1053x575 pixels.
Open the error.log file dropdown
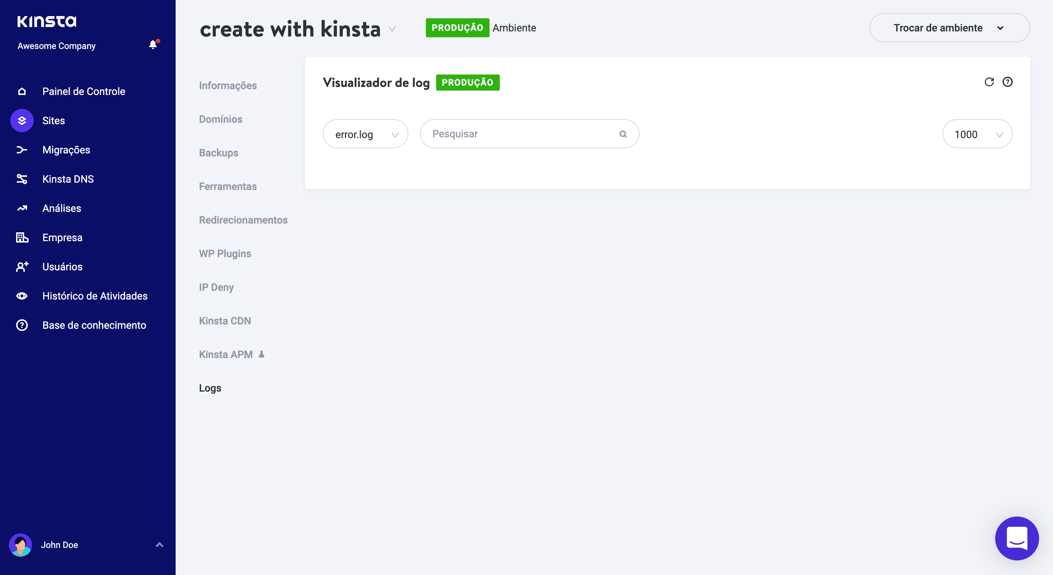pyautogui.click(x=365, y=134)
